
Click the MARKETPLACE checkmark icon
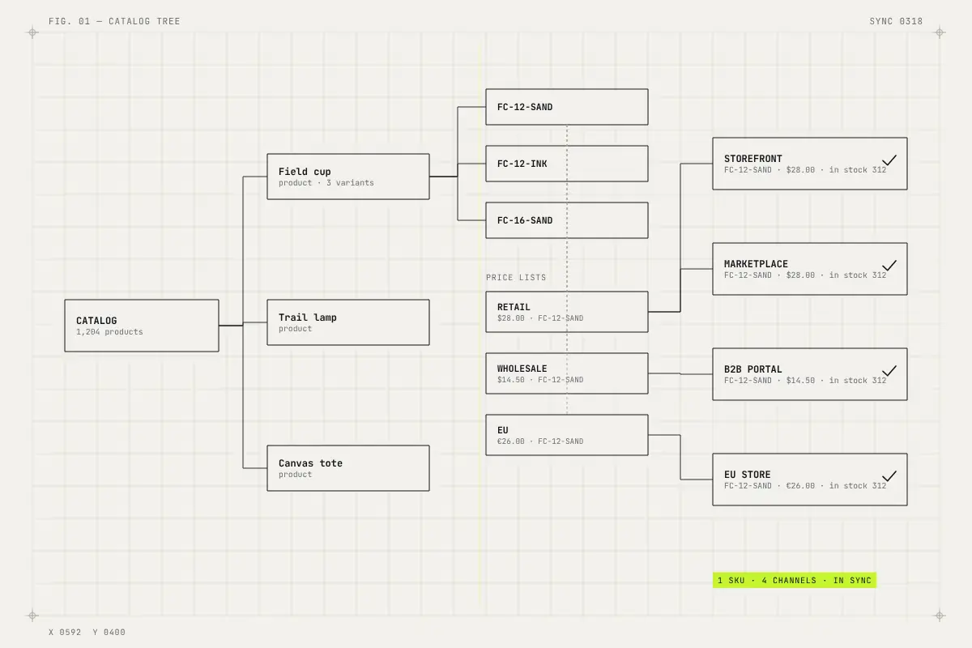[889, 265]
